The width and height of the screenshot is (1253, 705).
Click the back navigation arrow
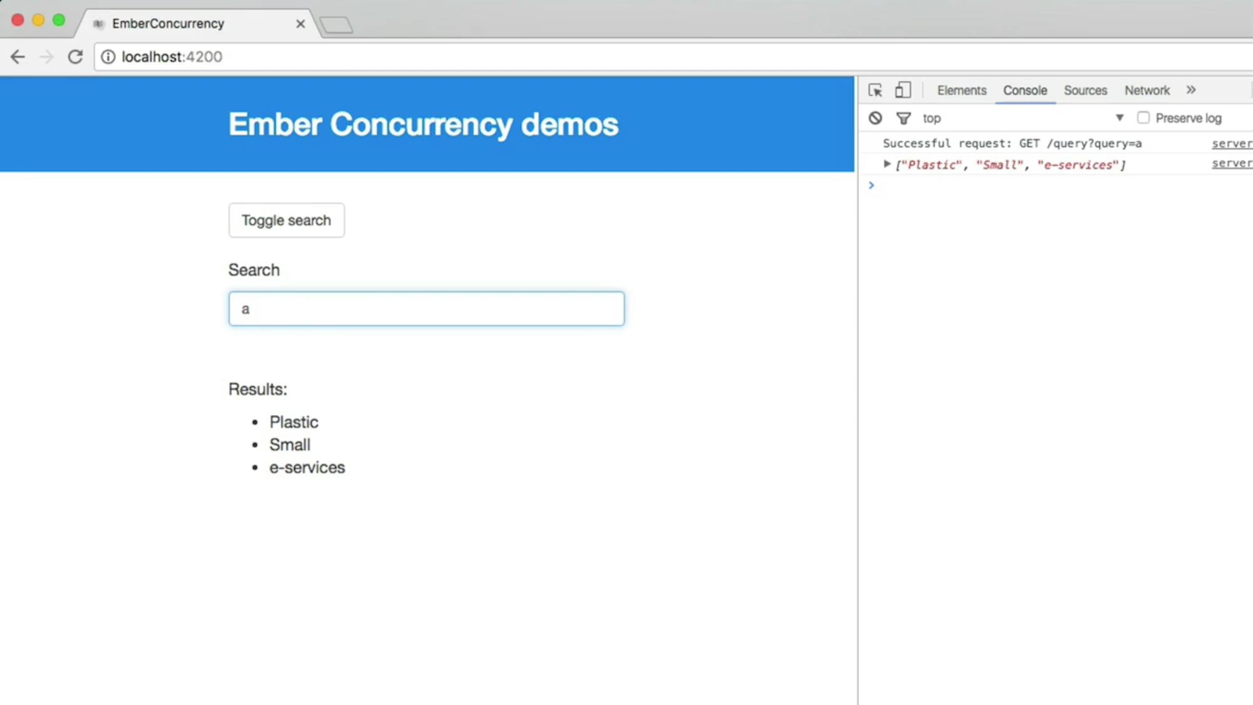(18, 56)
